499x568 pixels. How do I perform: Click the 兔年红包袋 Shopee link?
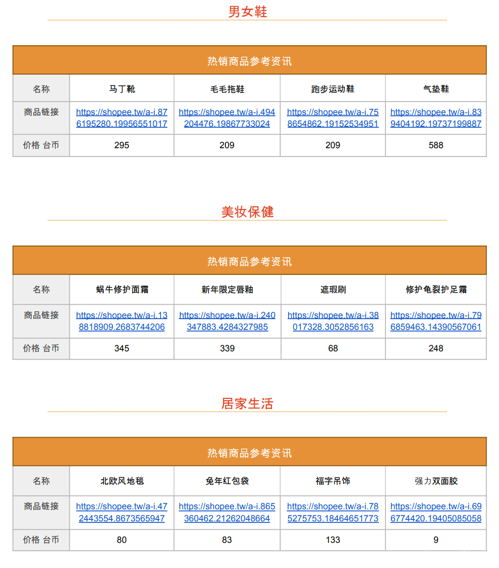click(227, 512)
